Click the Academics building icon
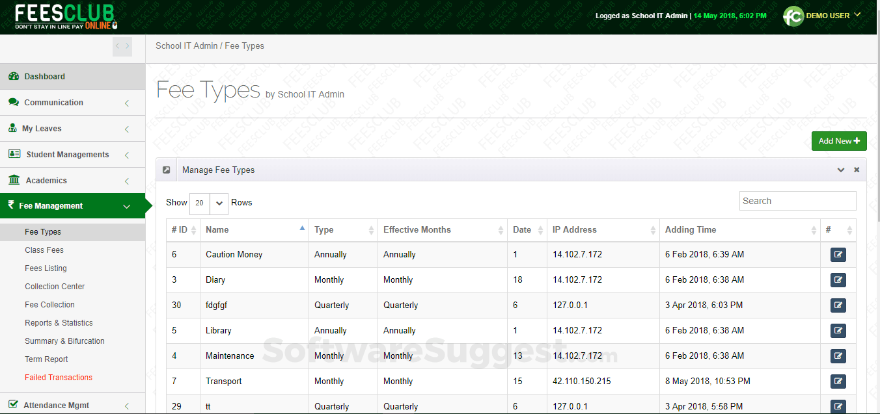The width and height of the screenshot is (880, 414). 14,180
